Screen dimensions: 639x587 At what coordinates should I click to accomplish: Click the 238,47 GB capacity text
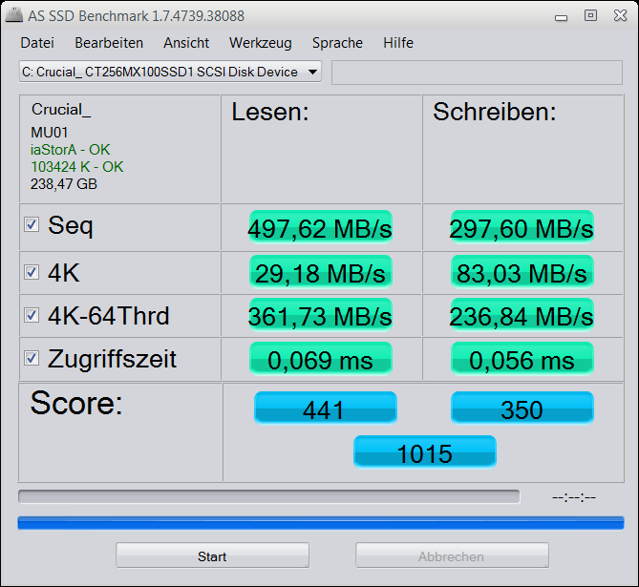point(64,183)
